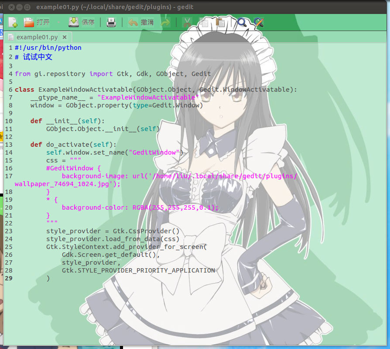Click '#GeditWindow {' on line 16
This screenshot has width=390, height=349.
(x=73, y=168)
